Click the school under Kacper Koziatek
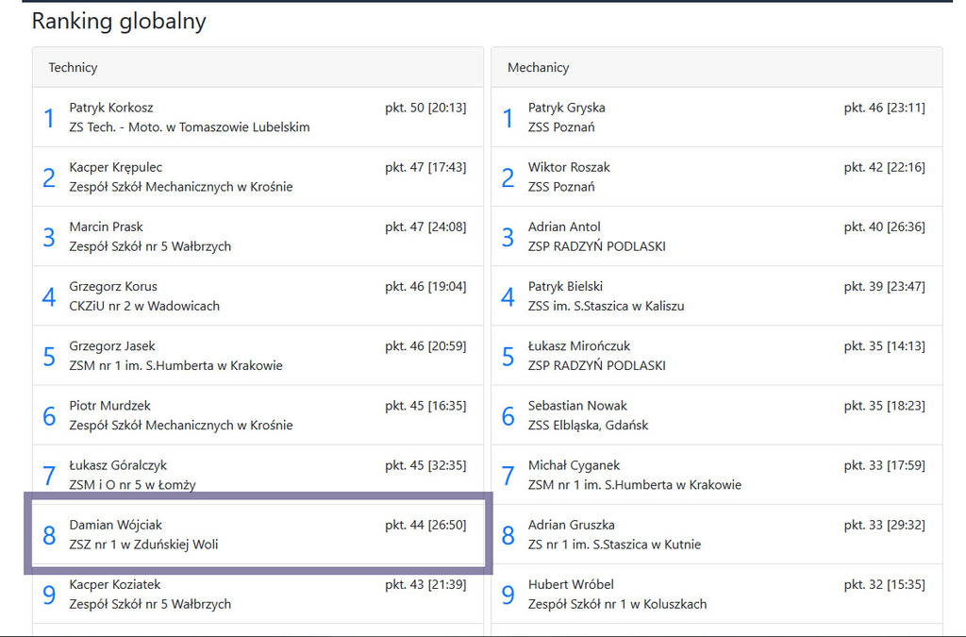Image resolution: width=966 pixels, height=637 pixels. coord(150,605)
